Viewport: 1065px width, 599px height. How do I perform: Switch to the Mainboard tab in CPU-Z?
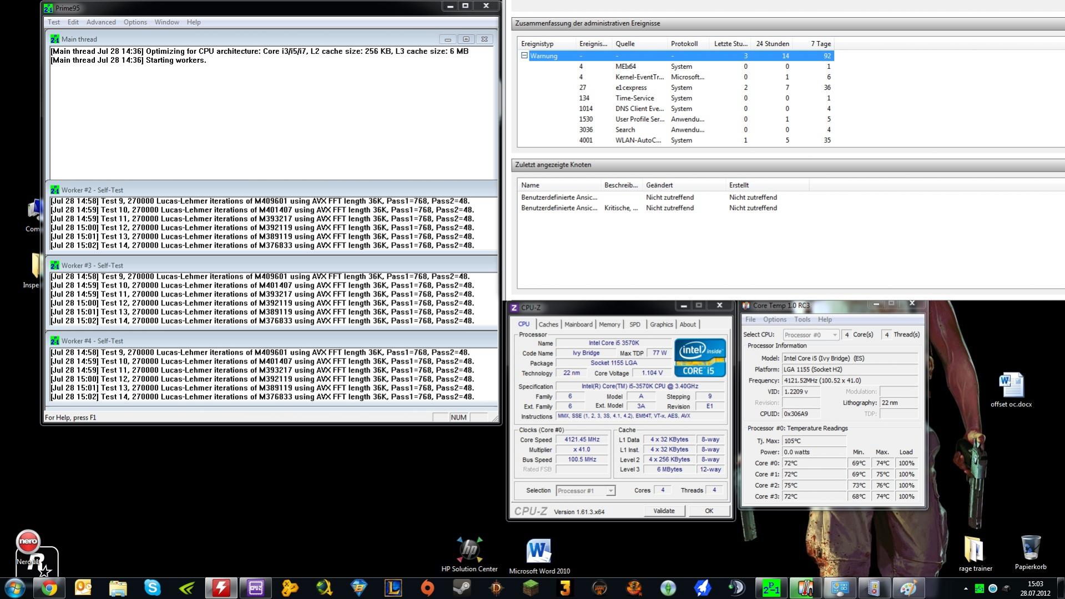pyautogui.click(x=578, y=325)
